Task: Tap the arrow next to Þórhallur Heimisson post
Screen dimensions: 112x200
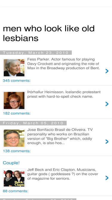Action: pyautogui.click(x=107, y=104)
